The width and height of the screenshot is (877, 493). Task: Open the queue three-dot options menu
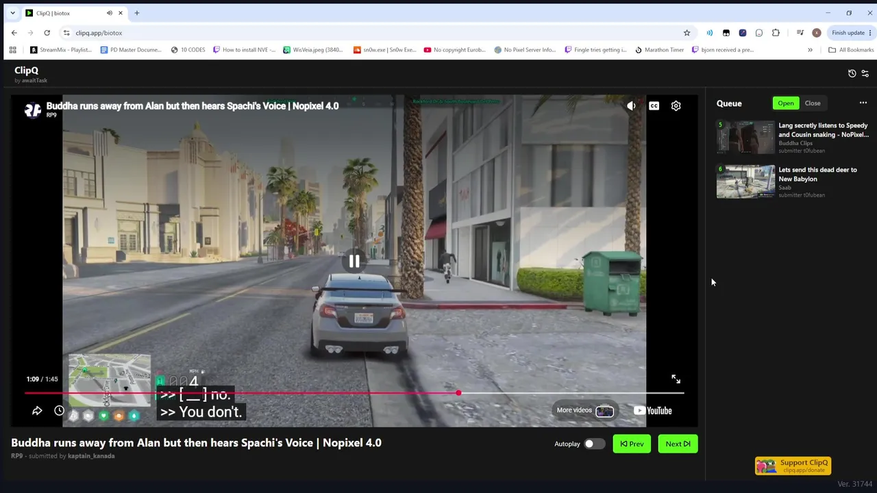863,103
